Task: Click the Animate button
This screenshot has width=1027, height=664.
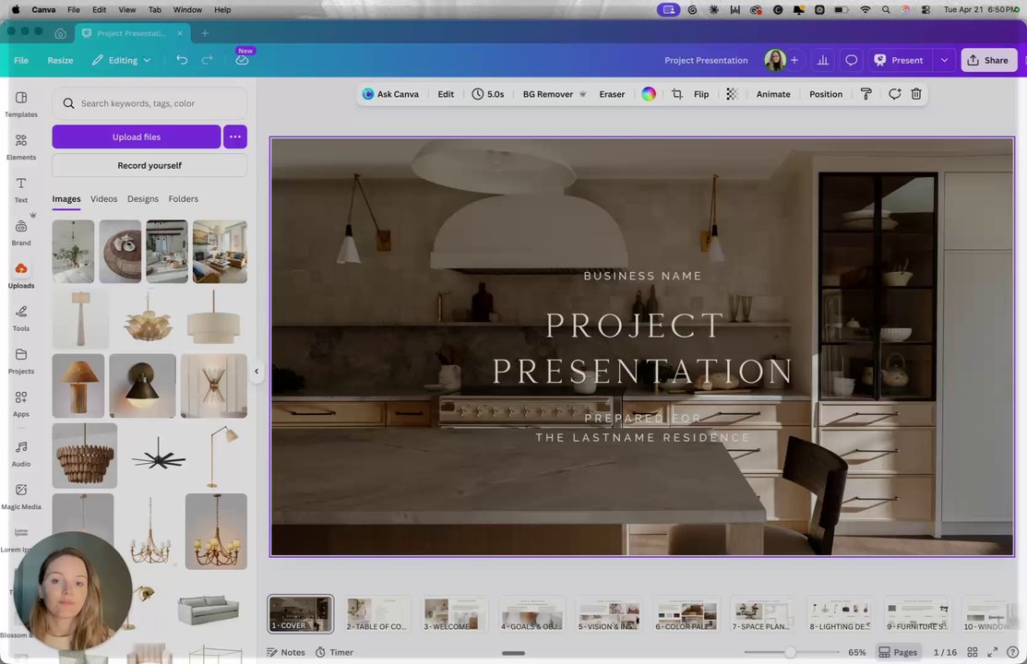Action: coord(773,94)
